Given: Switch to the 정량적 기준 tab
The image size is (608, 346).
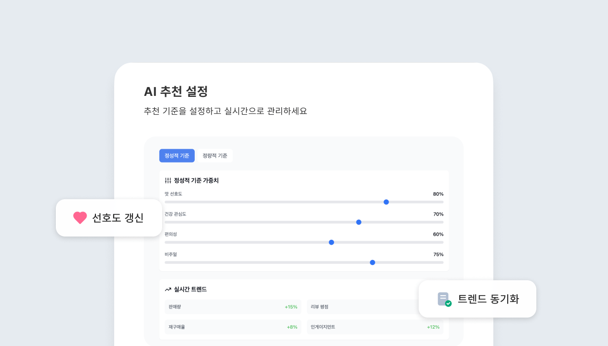Looking at the screenshot, I should pyautogui.click(x=215, y=155).
